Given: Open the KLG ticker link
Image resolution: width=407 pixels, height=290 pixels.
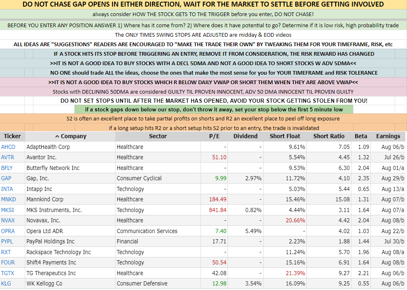Looking at the screenshot, I should (6, 283).
